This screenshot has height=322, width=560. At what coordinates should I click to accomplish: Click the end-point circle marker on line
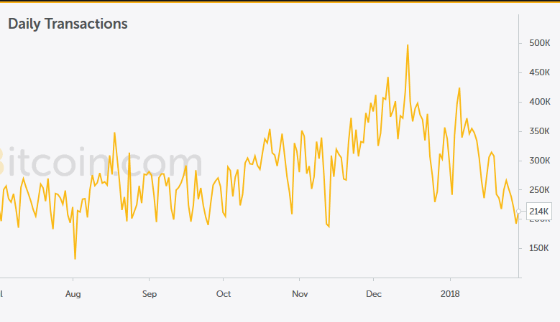point(518,211)
